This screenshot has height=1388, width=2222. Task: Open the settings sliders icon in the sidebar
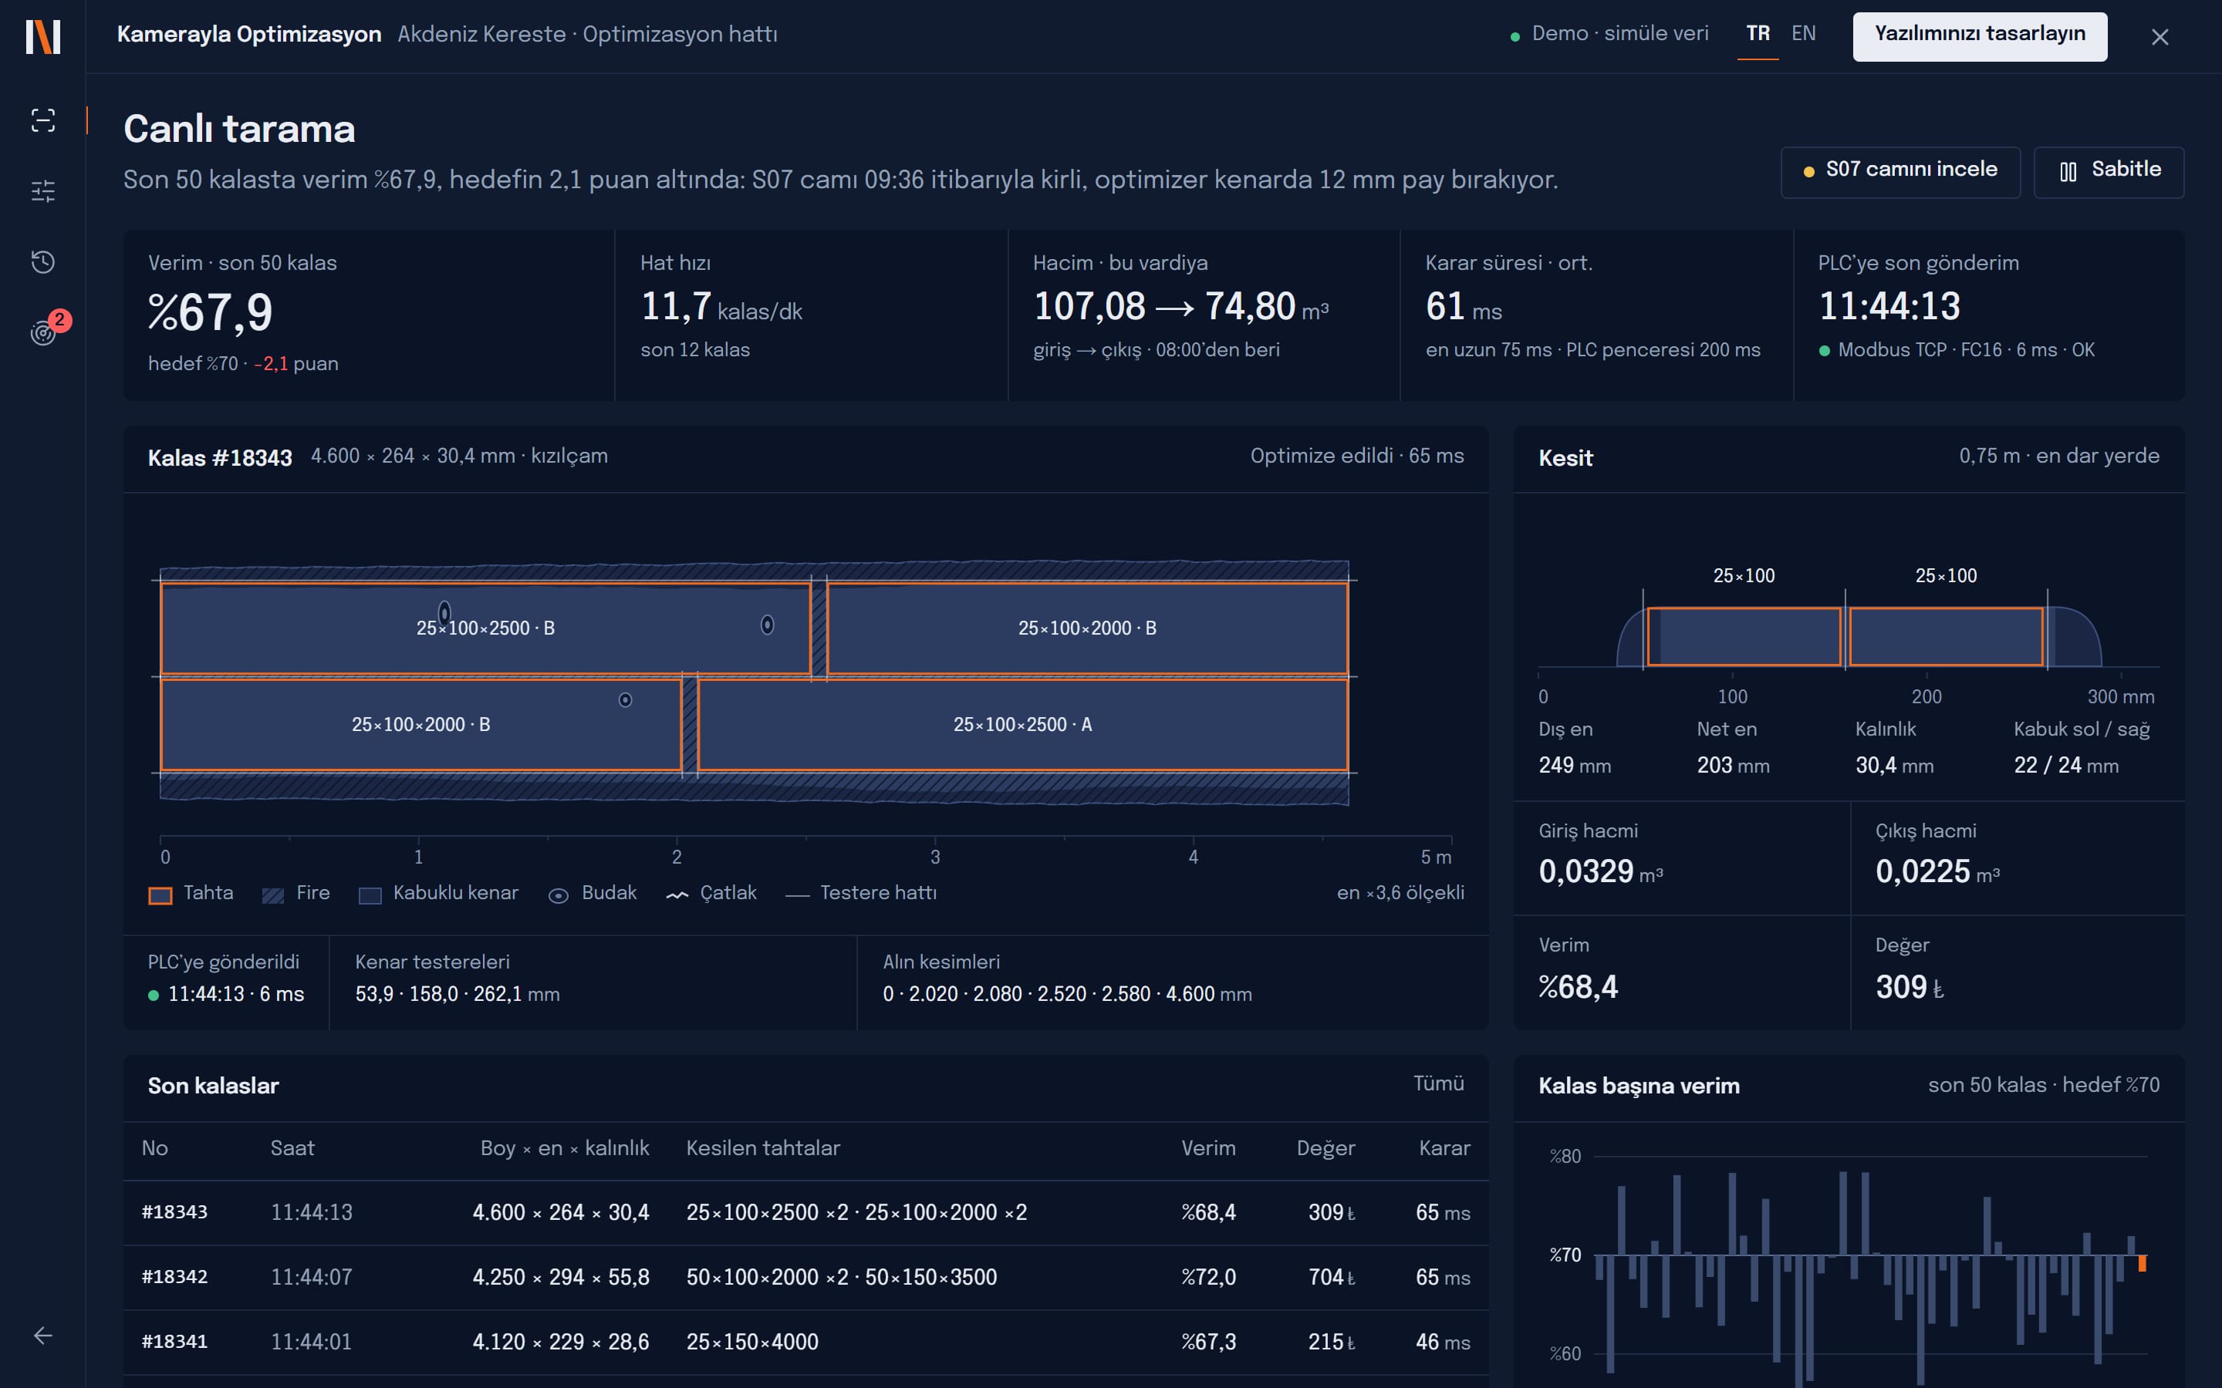[x=43, y=191]
